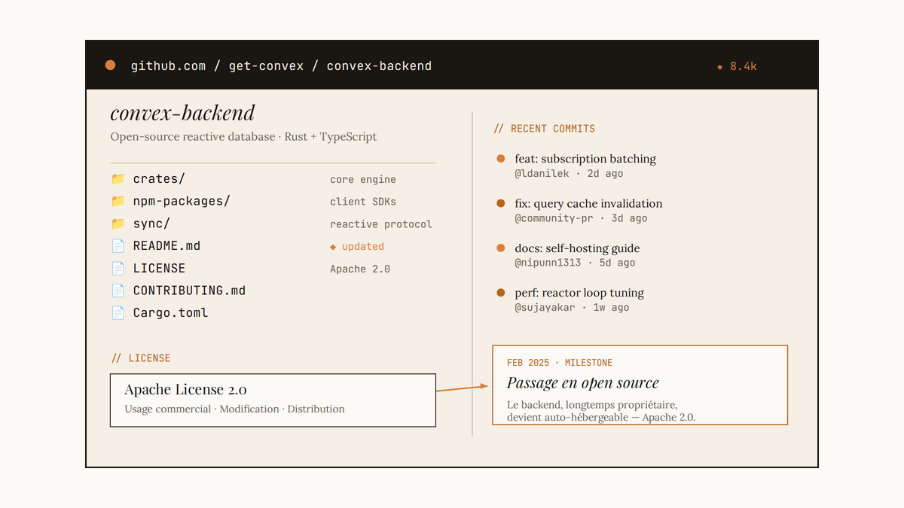This screenshot has height=508, width=904.
Task: Click the core engine description
Action: click(x=363, y=180)
